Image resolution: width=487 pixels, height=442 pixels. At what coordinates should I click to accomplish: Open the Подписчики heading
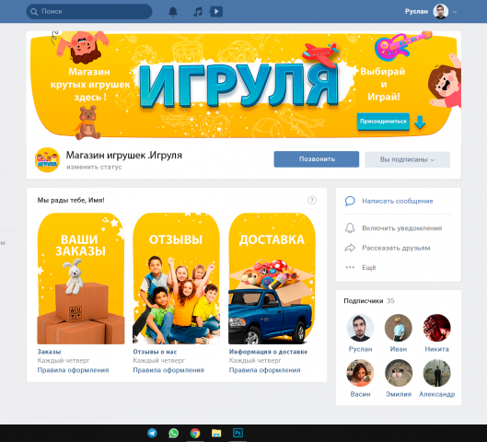pyautogui.click(x=363, y=300)
